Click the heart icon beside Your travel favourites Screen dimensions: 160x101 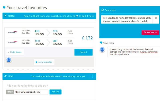(x=4, y=8)
